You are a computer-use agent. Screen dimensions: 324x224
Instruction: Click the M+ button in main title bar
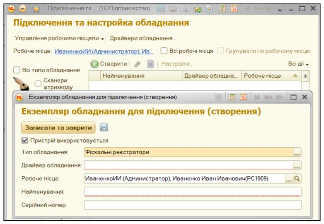pos(259,9)
